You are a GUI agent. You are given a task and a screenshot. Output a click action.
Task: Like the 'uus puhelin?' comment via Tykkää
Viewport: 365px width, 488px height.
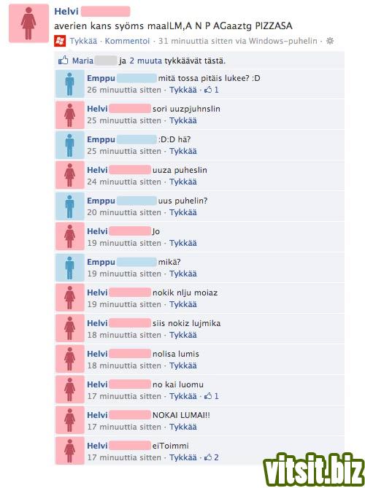(x=183, y=212)
